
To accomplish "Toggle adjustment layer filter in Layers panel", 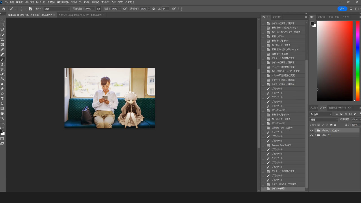I will (341, 114).
